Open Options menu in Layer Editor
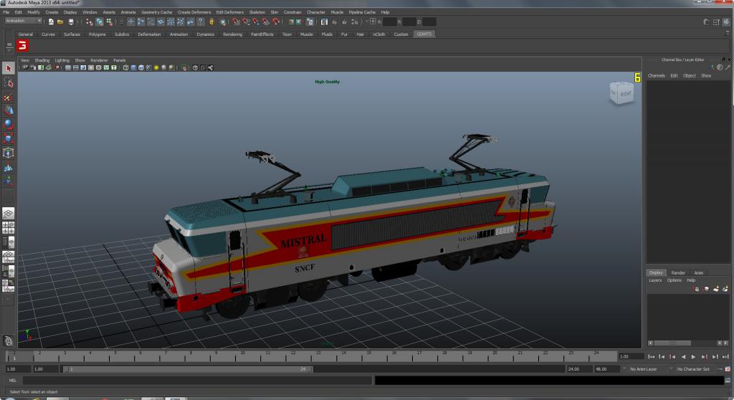 tap(674, 280)
